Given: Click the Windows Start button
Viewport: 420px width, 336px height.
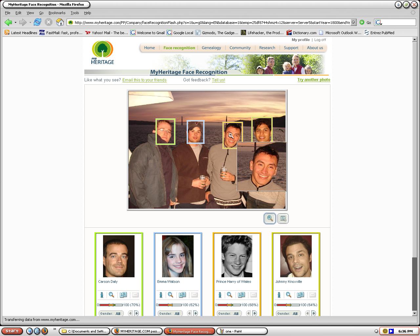Looking at the screenshot, I should 12,331.
